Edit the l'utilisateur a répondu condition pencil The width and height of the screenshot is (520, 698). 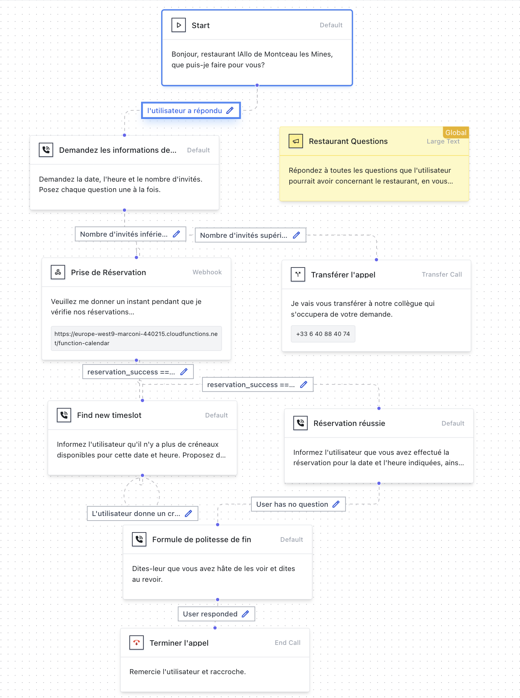[230, 110]
